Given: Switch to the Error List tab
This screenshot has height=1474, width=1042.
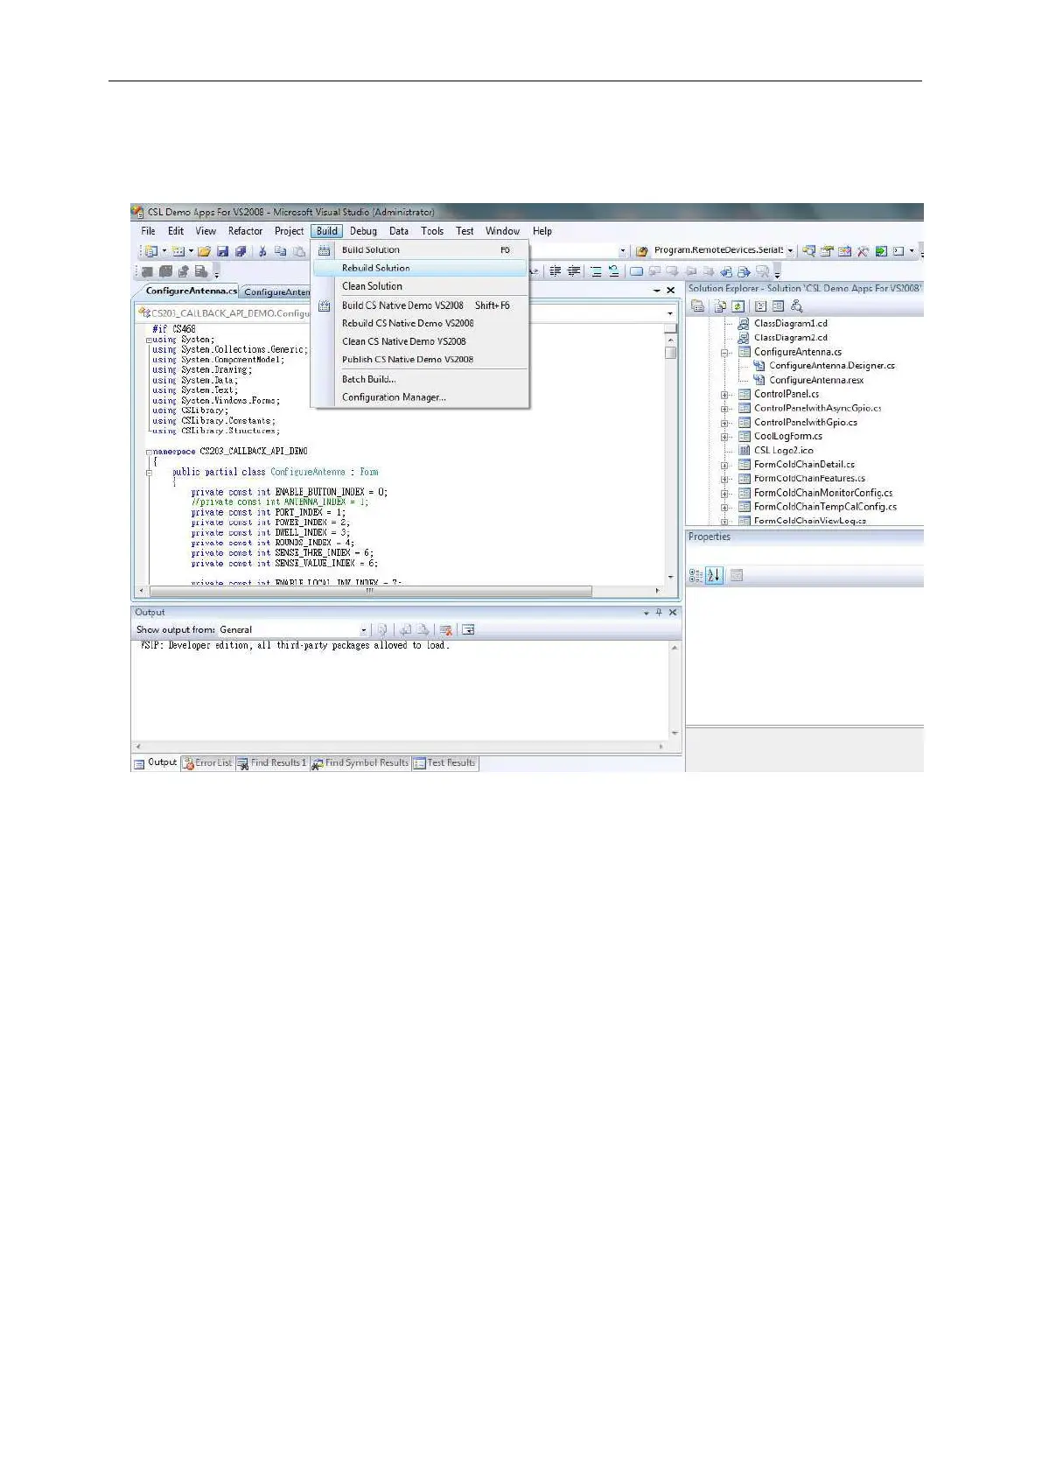Looking at the screenshot, I should pos(207,763).
